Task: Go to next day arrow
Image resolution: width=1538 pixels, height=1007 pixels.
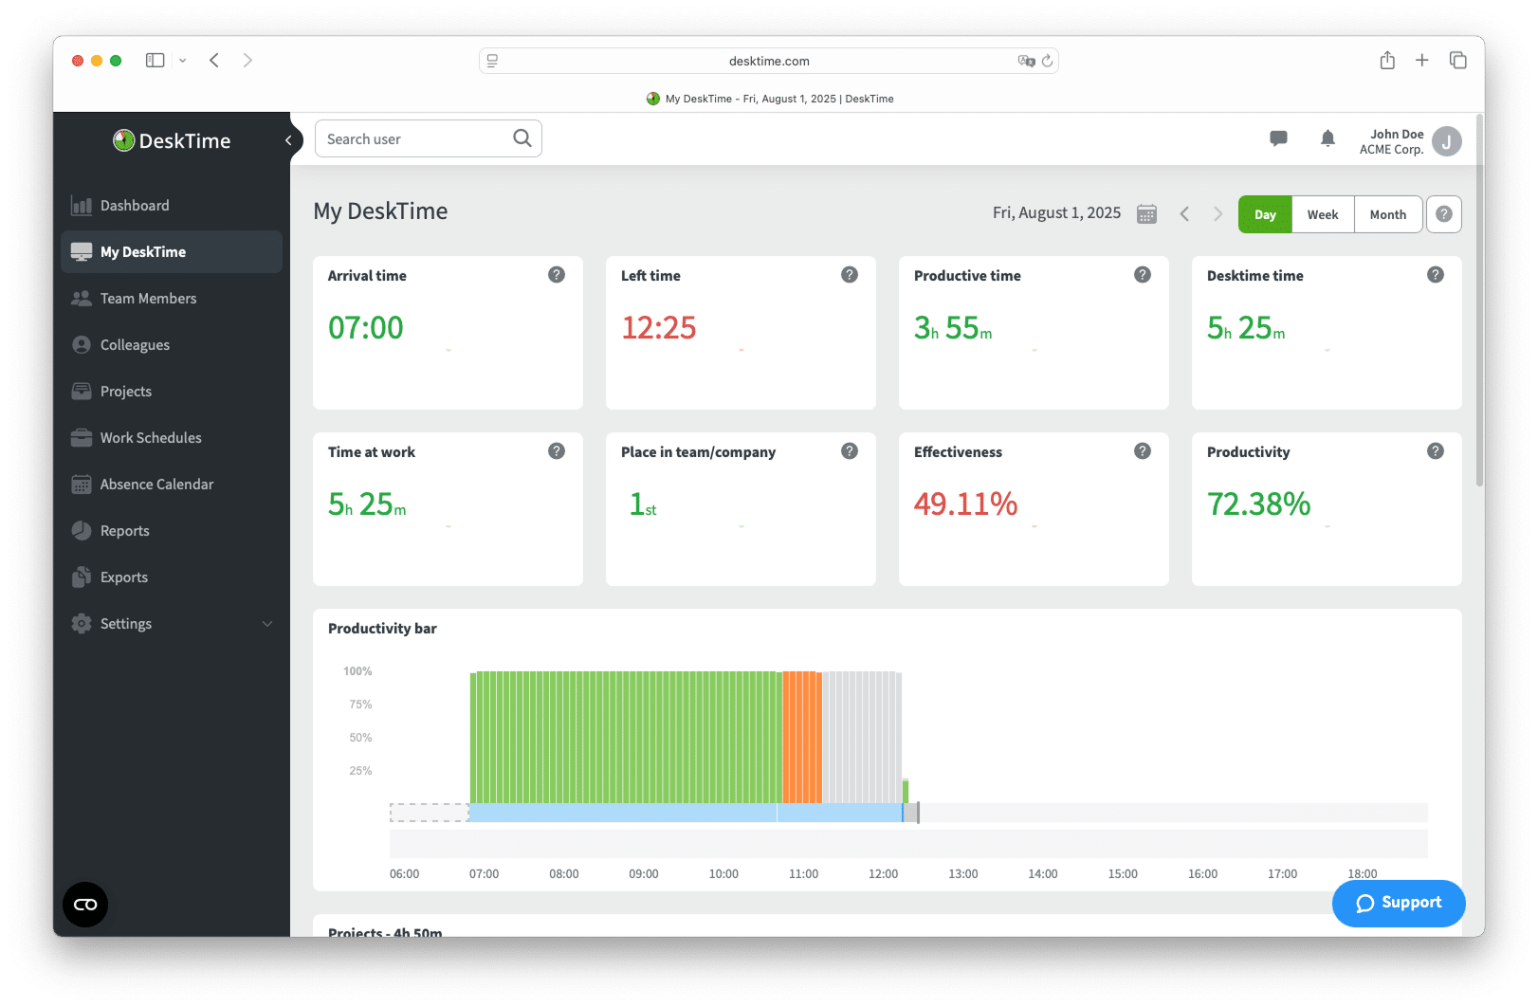Action: pyautogui.click(x=1218, y=214)
